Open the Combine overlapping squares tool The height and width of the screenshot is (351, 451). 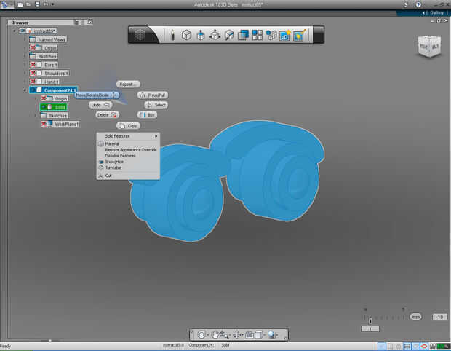click(243, 35)
